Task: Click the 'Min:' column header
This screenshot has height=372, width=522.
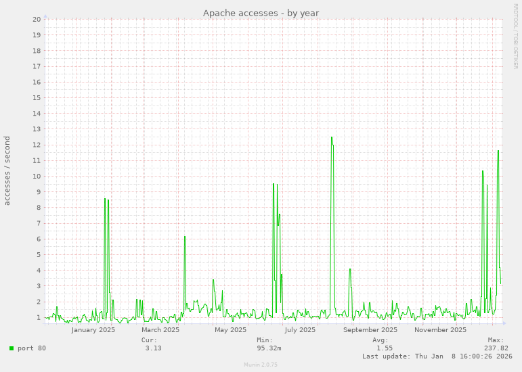Action: (x=265, y=340)
